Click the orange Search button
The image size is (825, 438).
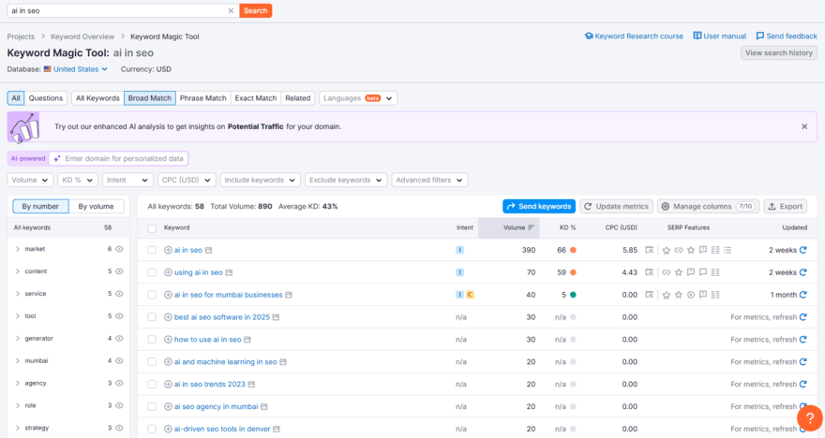256,10
